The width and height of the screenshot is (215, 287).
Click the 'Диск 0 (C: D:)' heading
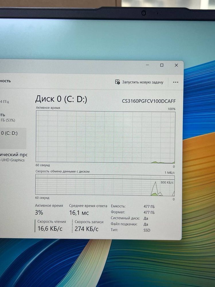pyautogui.click(x=61, y=99)
